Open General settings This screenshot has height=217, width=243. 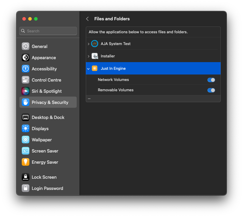pyautogui.click(x=48, y=46)
